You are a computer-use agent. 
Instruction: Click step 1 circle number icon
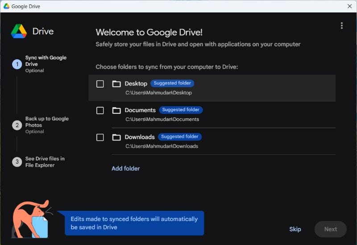[17, 64]
